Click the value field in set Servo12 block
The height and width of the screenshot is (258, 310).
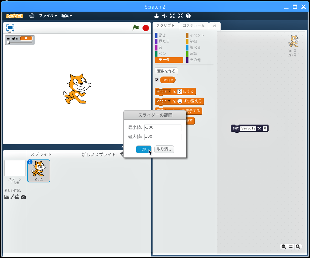point(265,128)
